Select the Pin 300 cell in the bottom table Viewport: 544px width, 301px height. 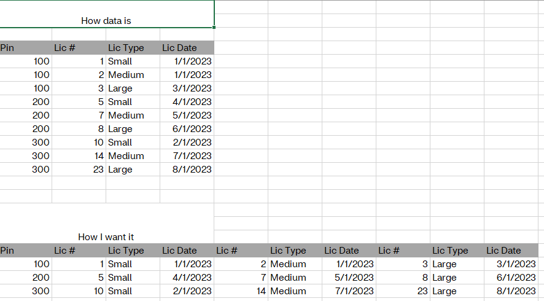[x=42, y=291]
